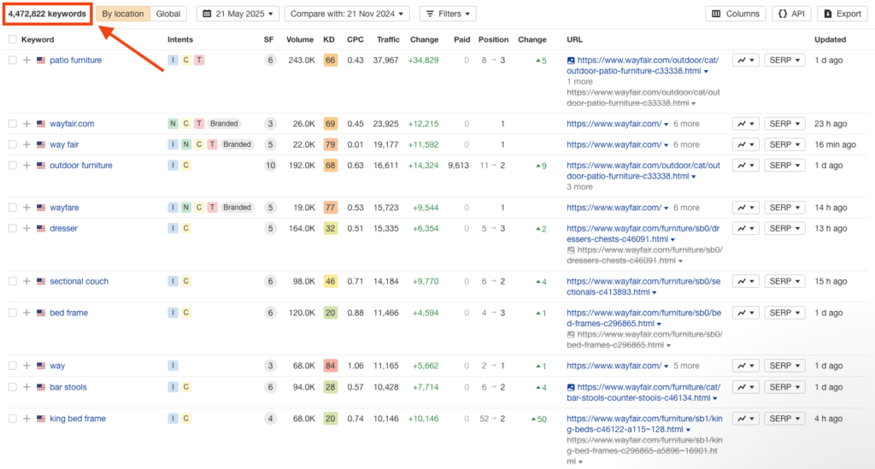This screenshot has height=469, width=875.
Task: Open position history chart for patio furniture
Action: point(745,61)
